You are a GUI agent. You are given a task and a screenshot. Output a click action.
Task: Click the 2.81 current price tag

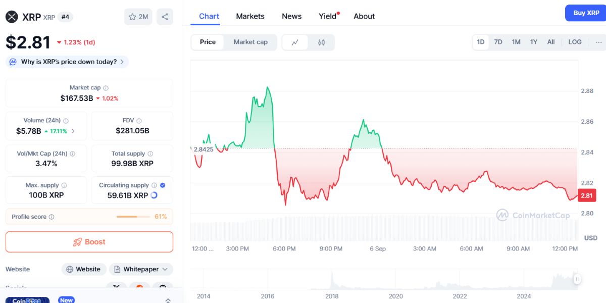tap(587, 195)
